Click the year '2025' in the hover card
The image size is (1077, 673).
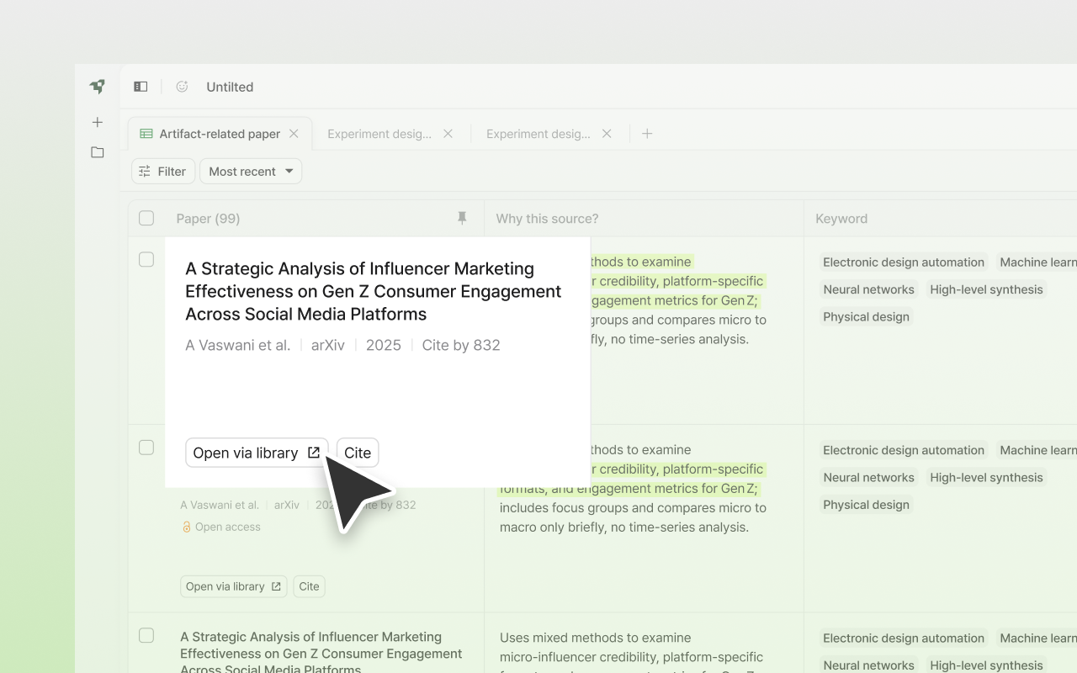[x=384, y=345]
